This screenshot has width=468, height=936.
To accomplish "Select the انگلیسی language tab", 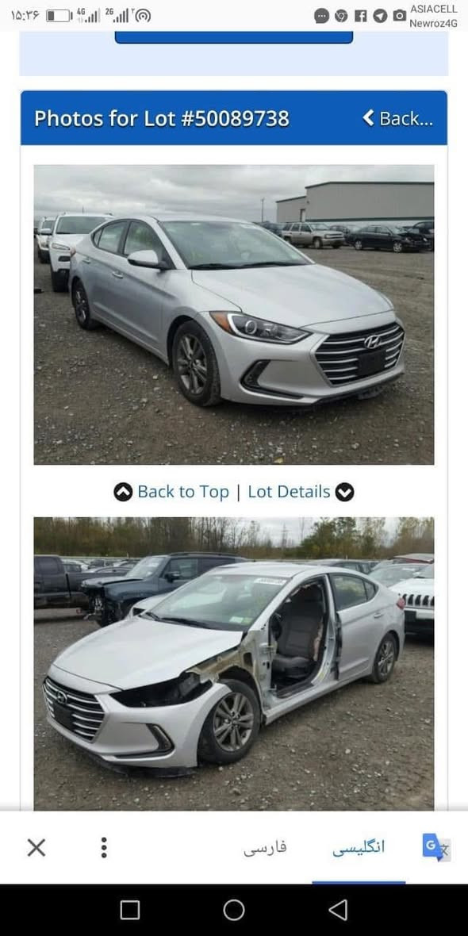I will (x=359, y=847).
